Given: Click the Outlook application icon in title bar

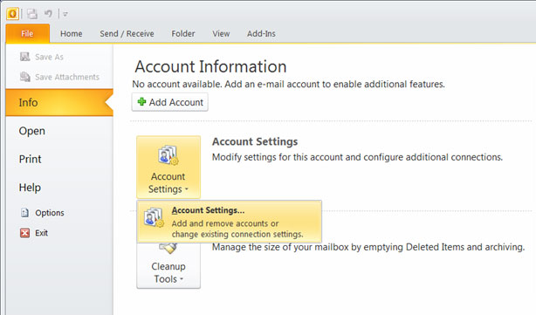Looking at the screenshot, I should click(12, 14).
